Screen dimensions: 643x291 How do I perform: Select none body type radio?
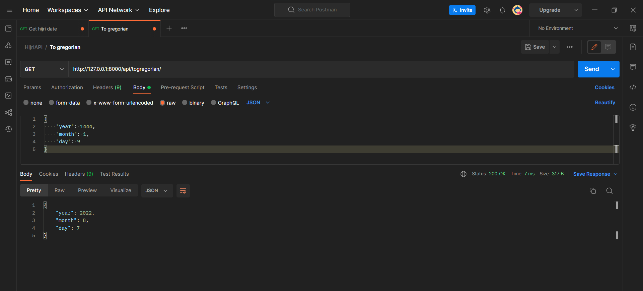pyautogui.click(x=26, y=103)
